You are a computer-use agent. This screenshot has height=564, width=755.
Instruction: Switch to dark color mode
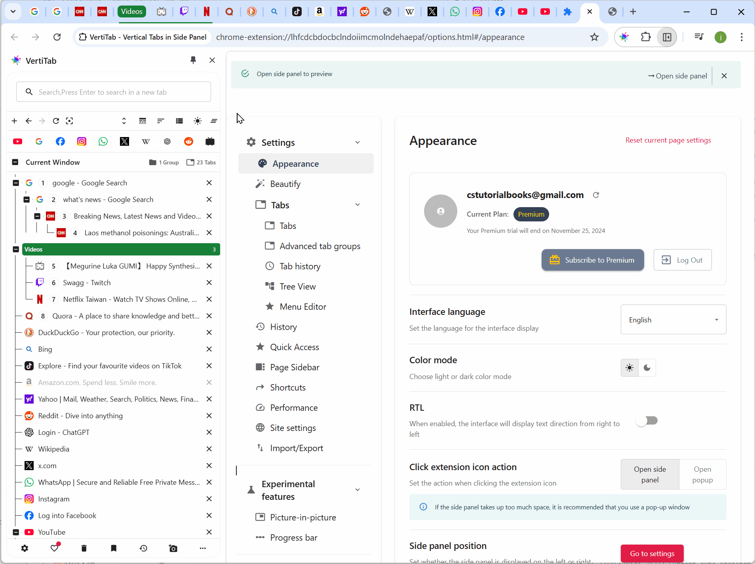point(647,368)
